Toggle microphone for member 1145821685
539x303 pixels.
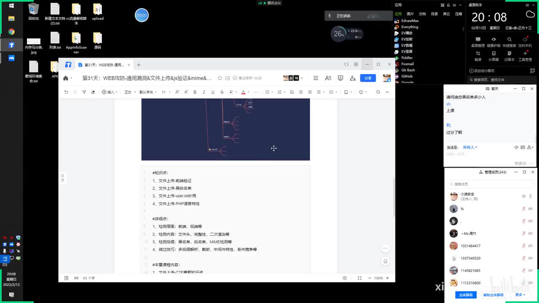524,271
